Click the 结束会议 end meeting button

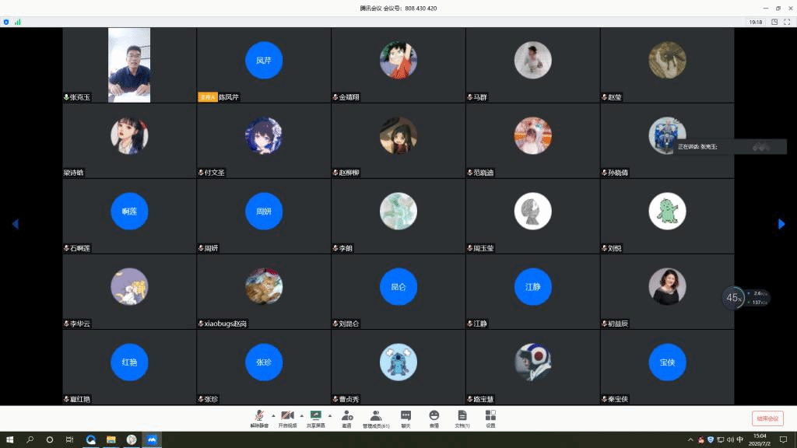tap(767, 418)
